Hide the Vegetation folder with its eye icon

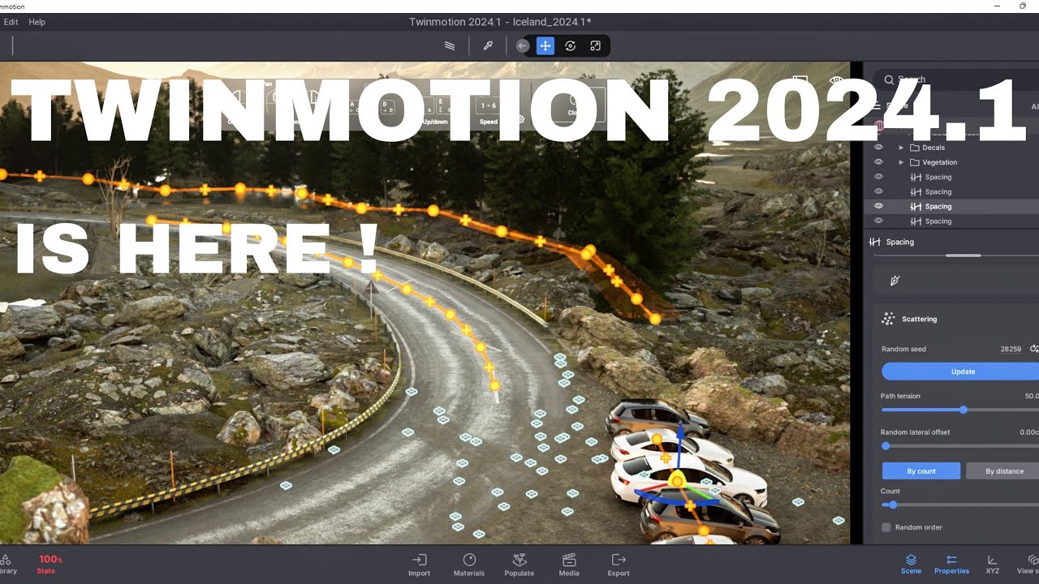(878, 162)
